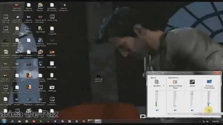
Task: Open carina de paz.veg desktop file
Action: tap(6, 19)
